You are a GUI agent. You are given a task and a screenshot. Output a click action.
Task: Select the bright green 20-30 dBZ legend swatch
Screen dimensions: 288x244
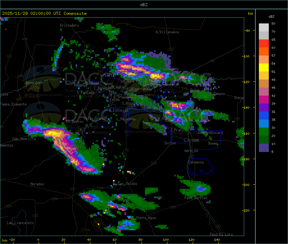(264, 132)
